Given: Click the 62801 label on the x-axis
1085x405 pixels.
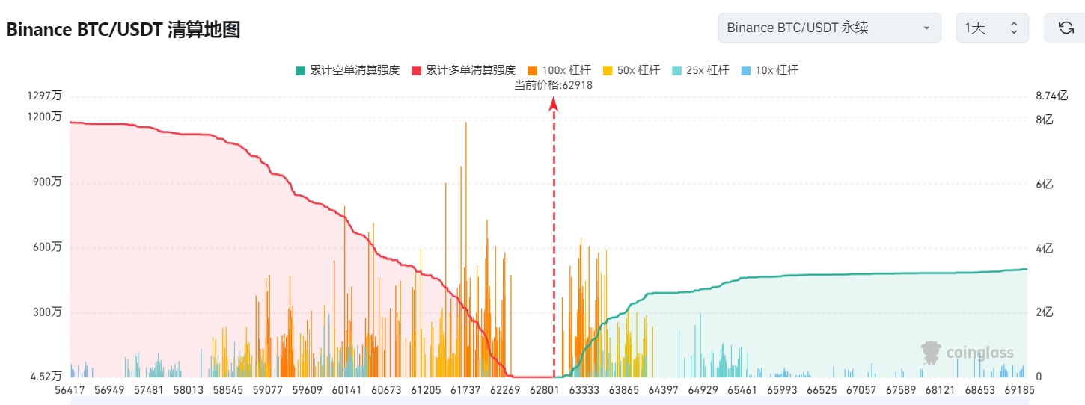Looking at the screenshot, I should tap(544, 390).
